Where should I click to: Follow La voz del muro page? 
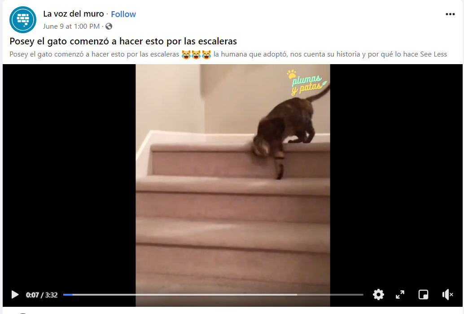click(x=123, y=14)
